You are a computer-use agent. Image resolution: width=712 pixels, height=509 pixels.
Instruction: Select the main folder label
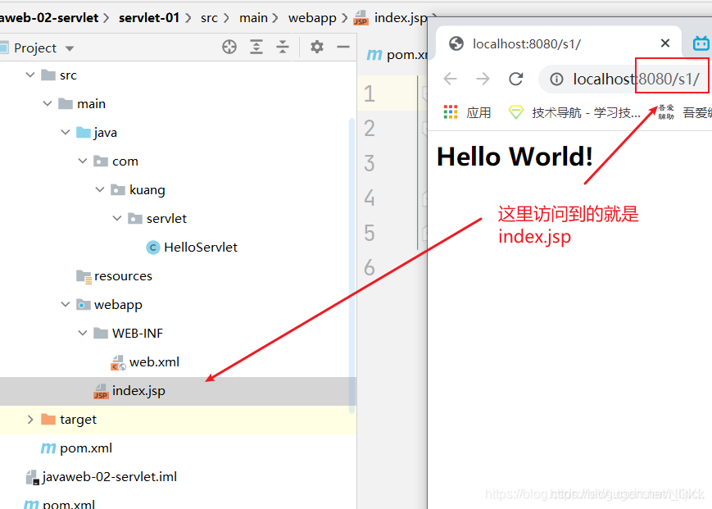pos(91,104)
